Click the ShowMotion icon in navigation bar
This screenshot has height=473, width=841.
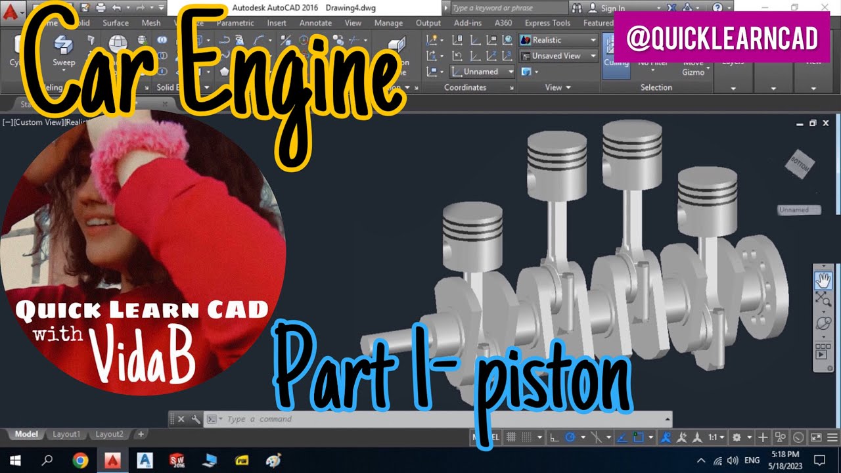[822, 351]
